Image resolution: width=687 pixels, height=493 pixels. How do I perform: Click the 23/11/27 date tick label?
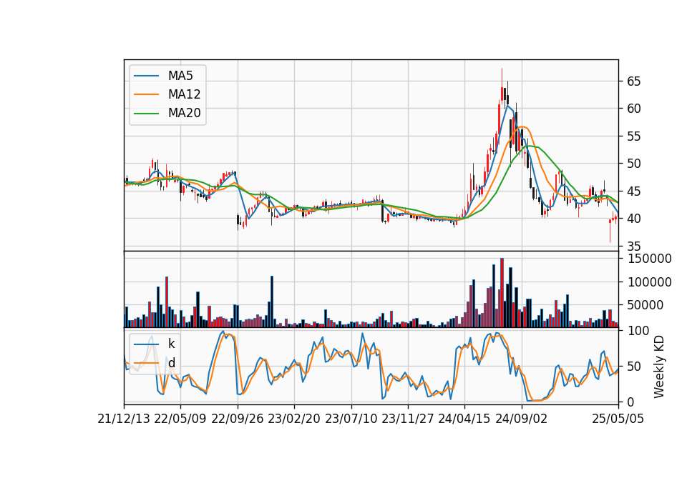408,419
